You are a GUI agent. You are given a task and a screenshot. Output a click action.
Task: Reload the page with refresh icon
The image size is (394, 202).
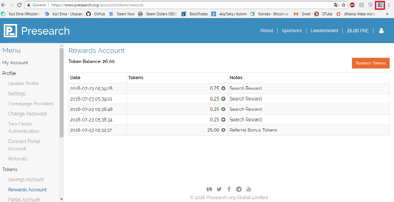pos(19,5)
